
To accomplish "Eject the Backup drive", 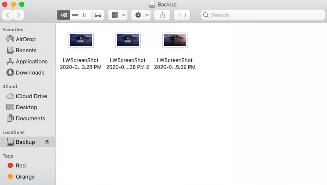I will point(47,142).
